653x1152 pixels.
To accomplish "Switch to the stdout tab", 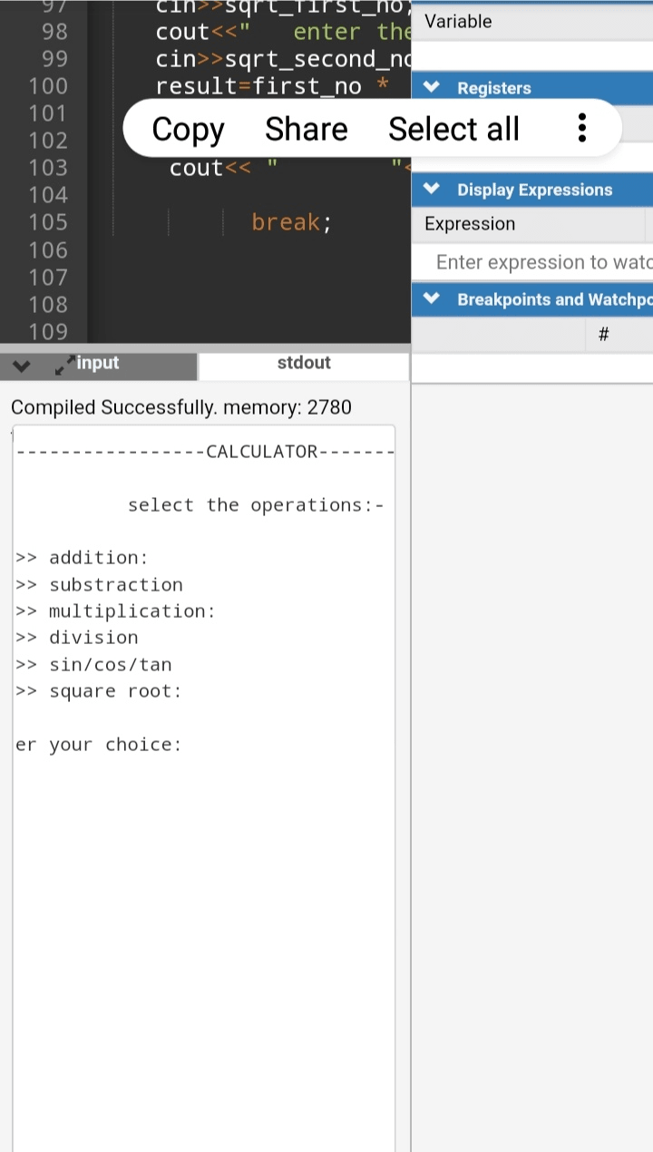I will (303, 364).
